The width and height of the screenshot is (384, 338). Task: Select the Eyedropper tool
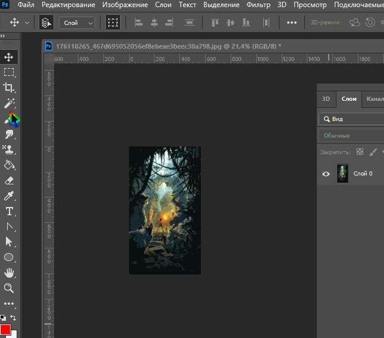[9, 196]
